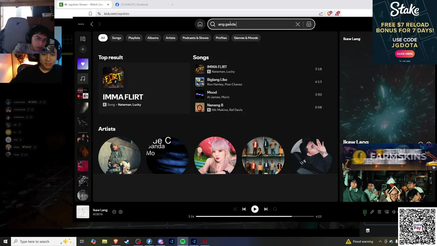Viewport: 437px width, 246px height.
Task: Open Nik Makino artist link
Action: click(219, 110)
